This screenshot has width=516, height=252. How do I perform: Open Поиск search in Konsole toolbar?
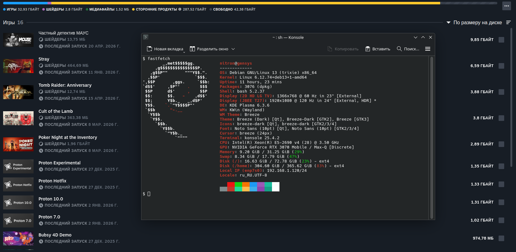[408, 49]
